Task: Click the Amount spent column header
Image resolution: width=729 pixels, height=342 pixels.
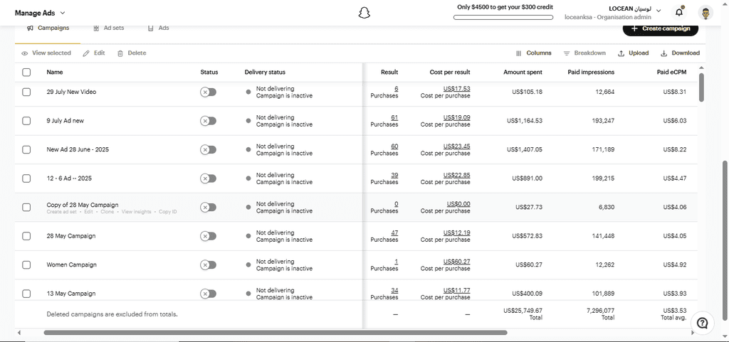Action: click(x=523, y=73)
